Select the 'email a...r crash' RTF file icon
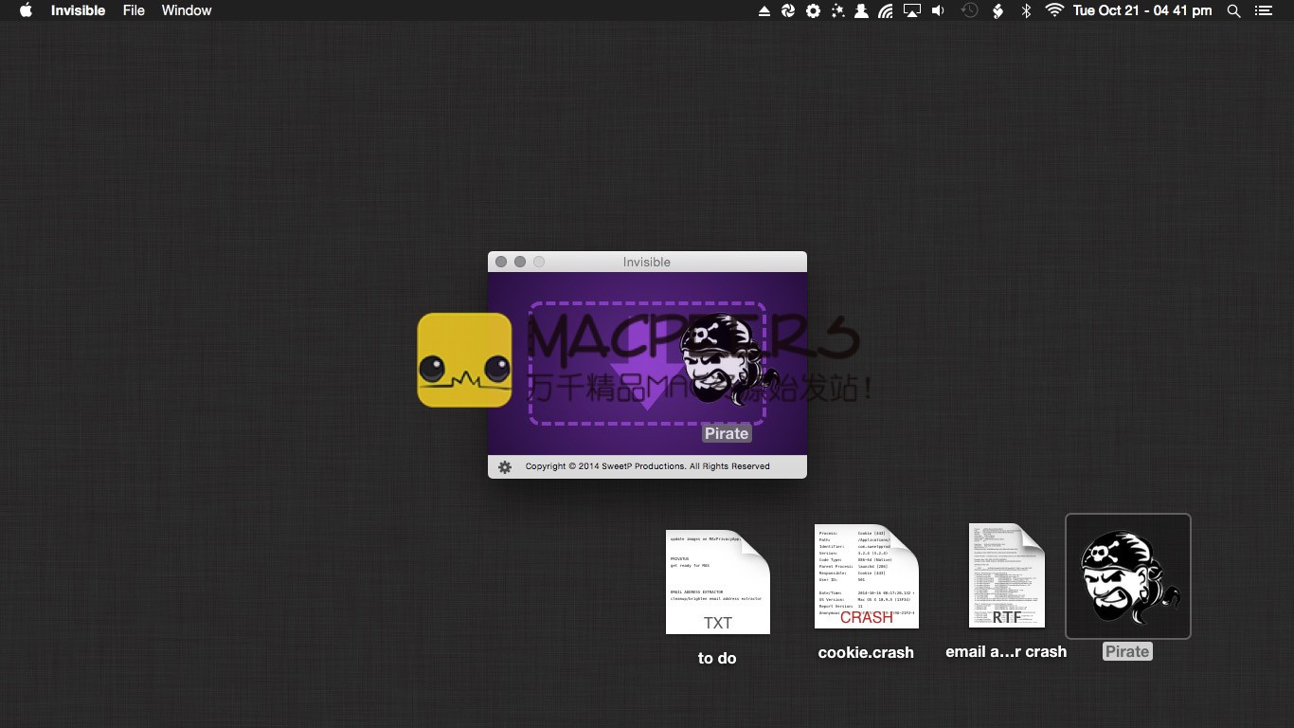This screenshot has height=728, width=1294. pos(1007,575)
